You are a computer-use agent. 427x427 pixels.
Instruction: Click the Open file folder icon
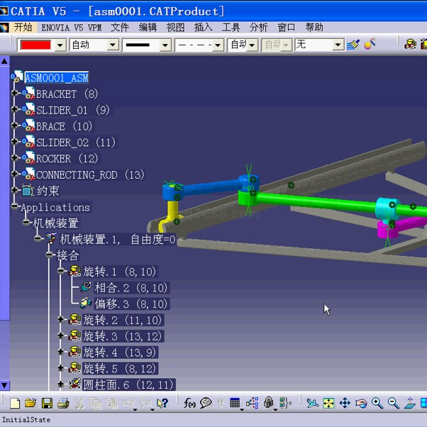point(30,404)
